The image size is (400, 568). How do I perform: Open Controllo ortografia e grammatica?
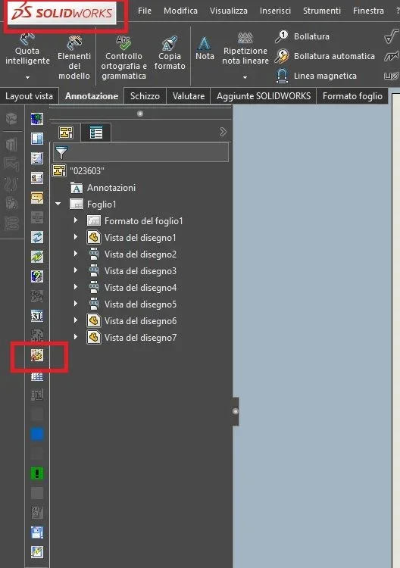tap(123, 58)
